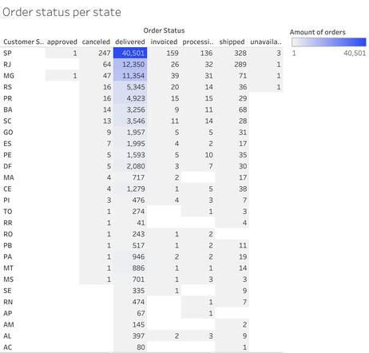Select the Order status per state title
Viewport: 369px width, 353px height.
coord(61,12)
